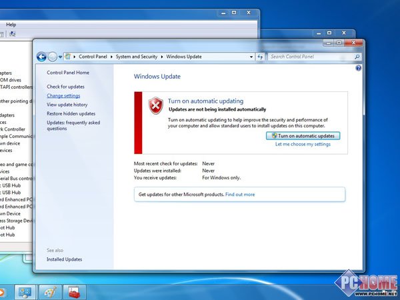Click the address bar Refresh button

260,57
